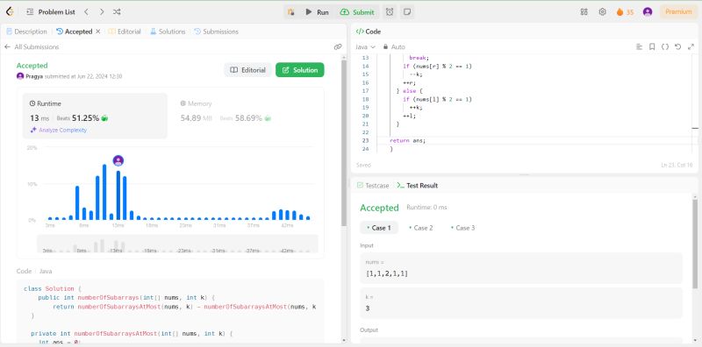This screenshot has width=702, height=347.
Task: Open the user profile avatar
Action: click(648, 12)
